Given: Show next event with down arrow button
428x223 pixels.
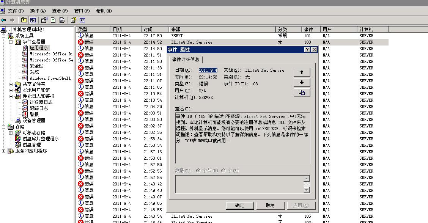Looking at the screenshot, I should pyautogui.click(x=302, y=82).
